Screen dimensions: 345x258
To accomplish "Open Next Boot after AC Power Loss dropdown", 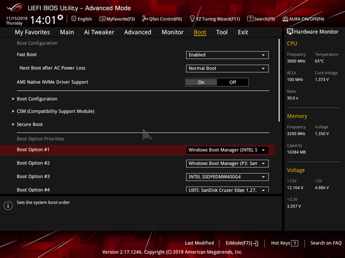I will point(227,68).
